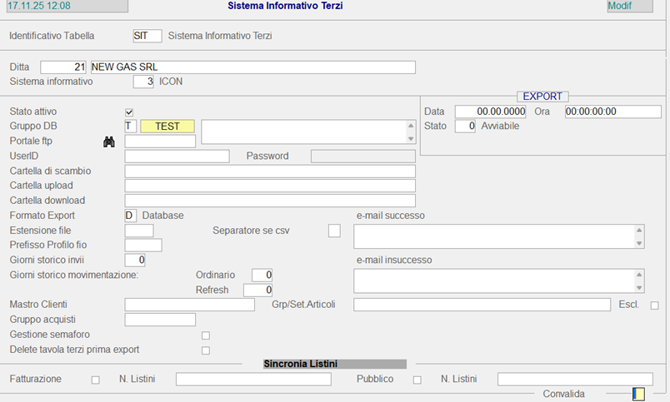Image resolution: width=670 pixels, height=402 pixels.
Task: Click the Cartella di scambio input field
Action: click(269, 171)
